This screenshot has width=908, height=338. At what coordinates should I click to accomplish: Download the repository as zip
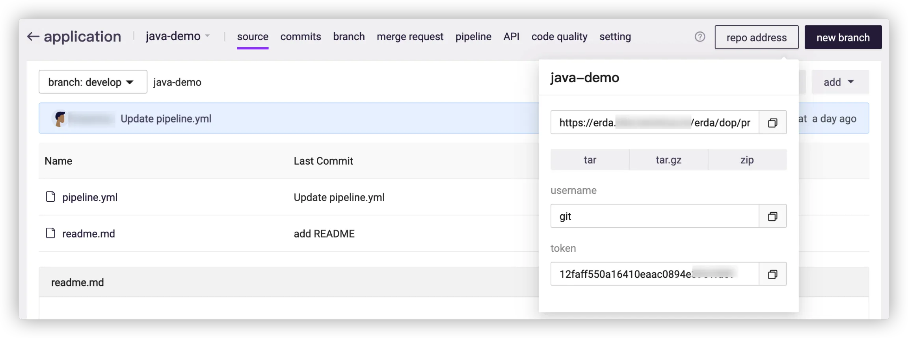pos(747,160)
